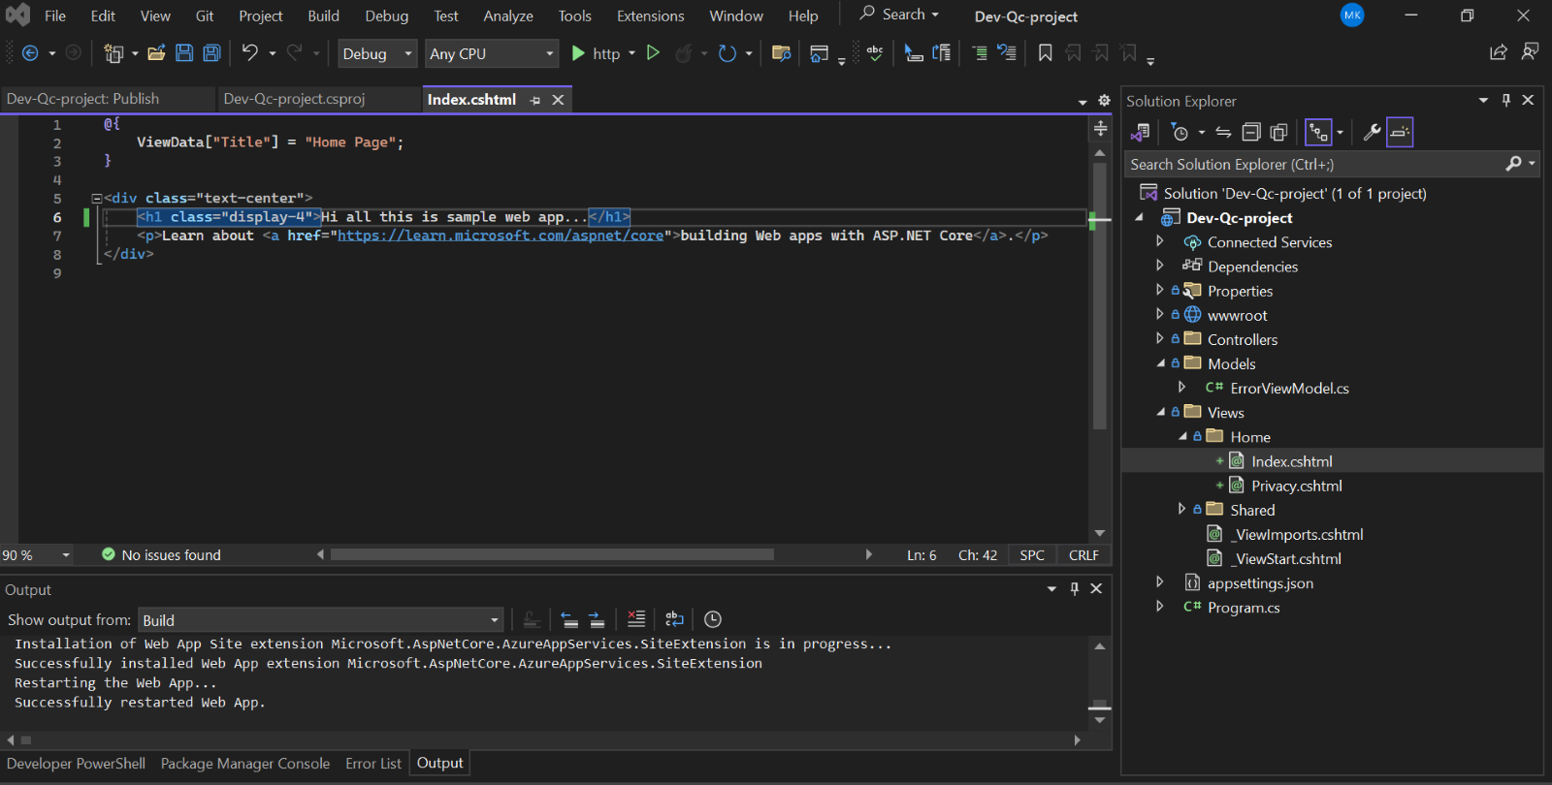Open the Any CPU platform dropdown
Viewport: 1552px width, 785px height.
pos(492,53)
